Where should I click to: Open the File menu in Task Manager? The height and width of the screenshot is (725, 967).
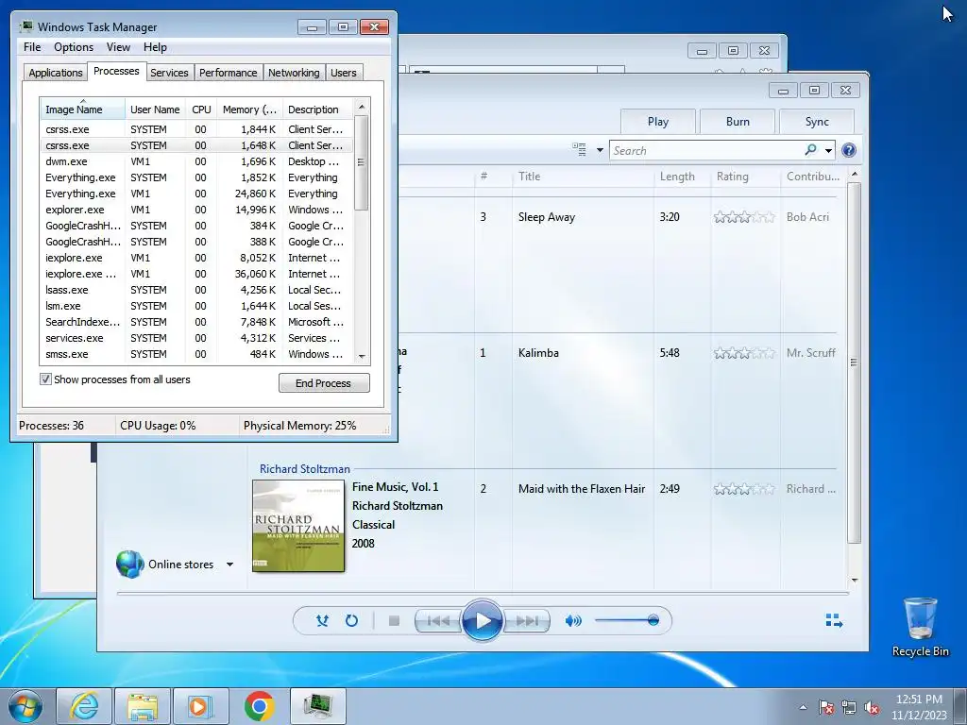pyautogui.click(x=32, y=47)
